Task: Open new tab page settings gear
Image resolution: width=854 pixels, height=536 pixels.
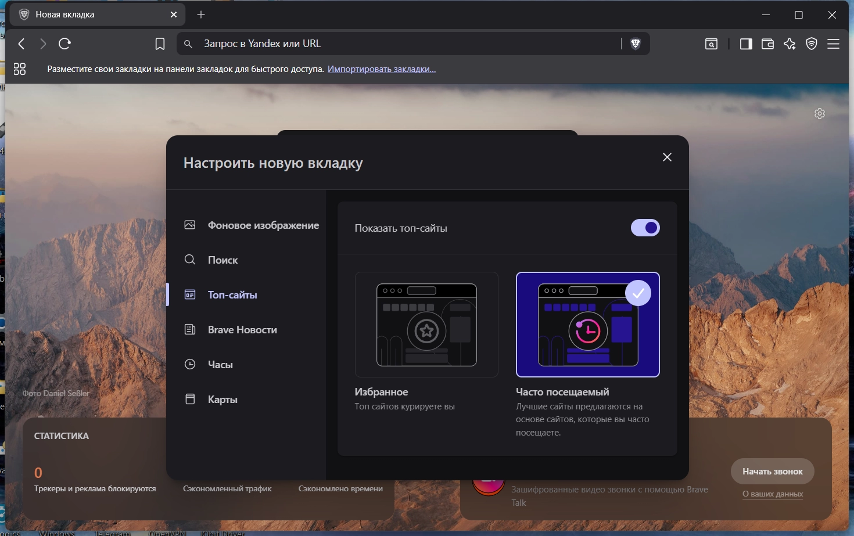Action: 820,114
